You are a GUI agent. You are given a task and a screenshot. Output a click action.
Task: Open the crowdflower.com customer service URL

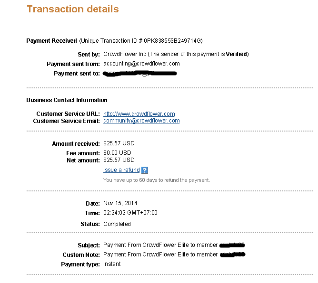[139, 114]
